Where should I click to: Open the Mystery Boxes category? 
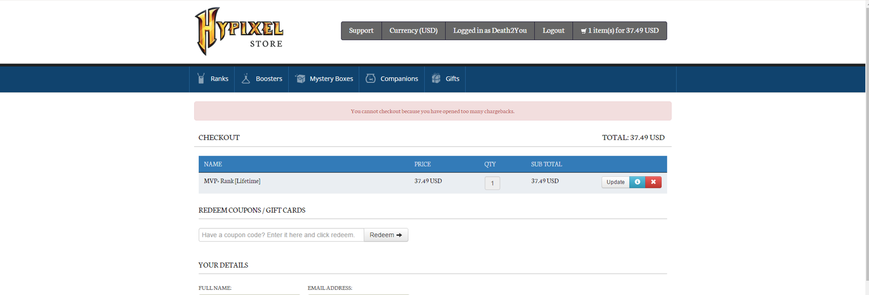point(323,79)
